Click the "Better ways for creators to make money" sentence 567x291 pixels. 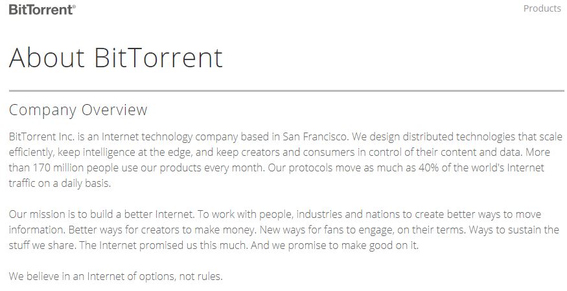point(163,230)
